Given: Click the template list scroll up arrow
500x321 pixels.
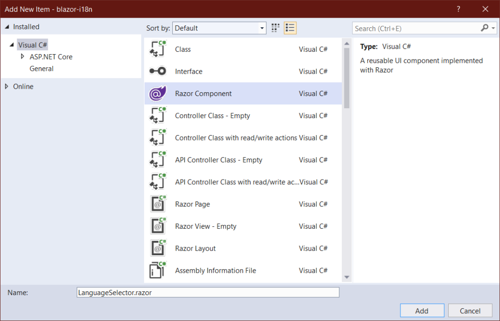Looking at the screenshot, I should tap(347, 43).
